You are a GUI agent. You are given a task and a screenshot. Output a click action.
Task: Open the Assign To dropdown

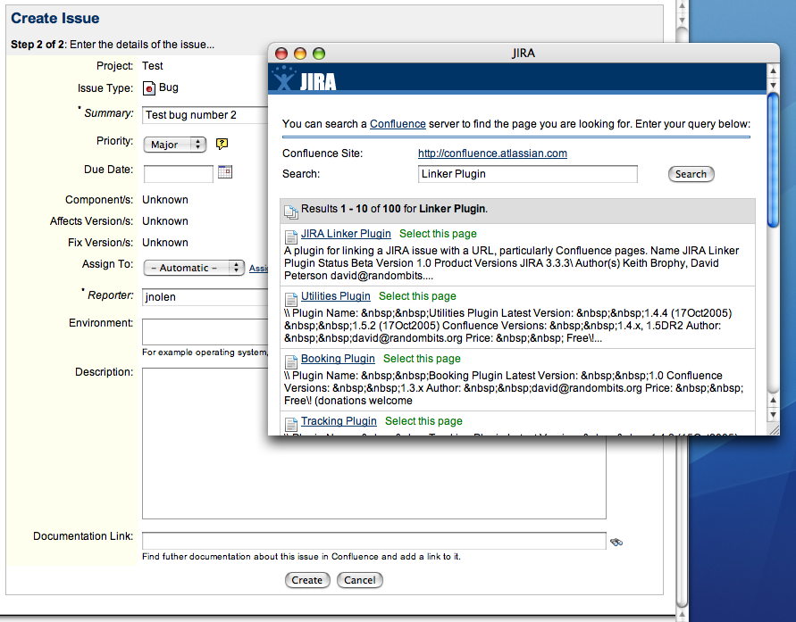[x=195, y=268]
